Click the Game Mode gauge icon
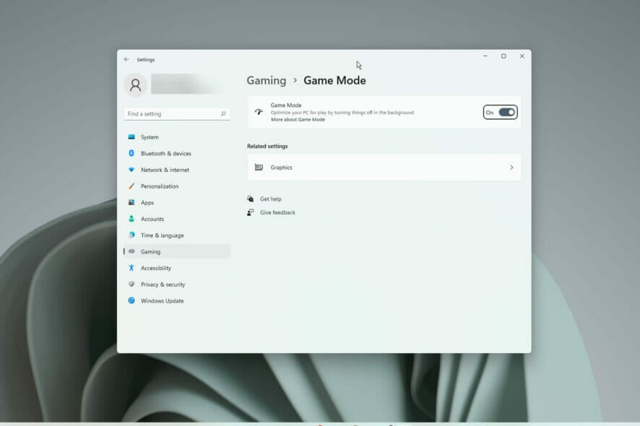 259,111
